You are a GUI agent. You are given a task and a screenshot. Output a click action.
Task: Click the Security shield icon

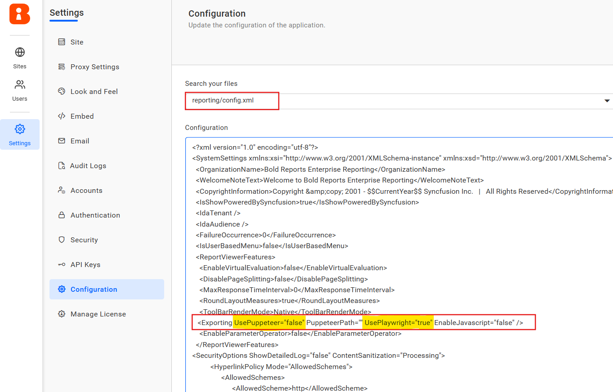(62, 240)
